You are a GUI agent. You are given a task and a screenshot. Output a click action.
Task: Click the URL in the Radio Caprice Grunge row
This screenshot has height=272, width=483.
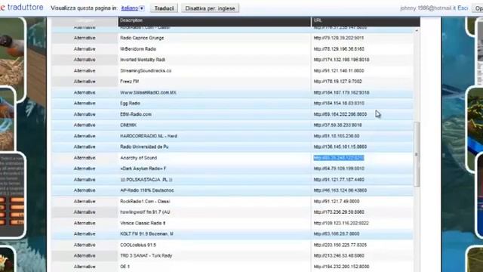coord(339,38)
